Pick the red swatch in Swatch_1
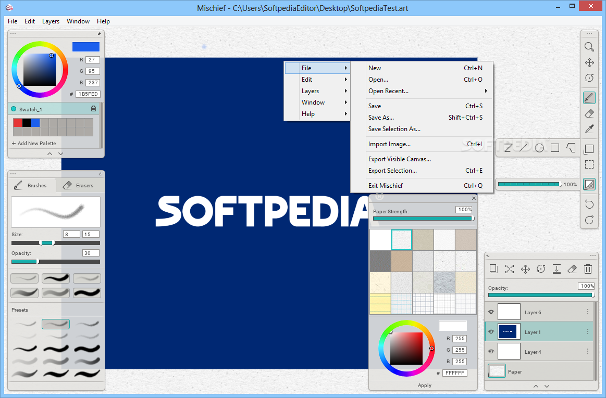 [17, 123]
